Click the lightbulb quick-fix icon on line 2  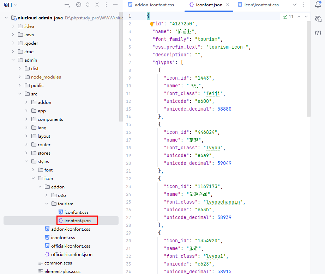(x=152, y=24)
